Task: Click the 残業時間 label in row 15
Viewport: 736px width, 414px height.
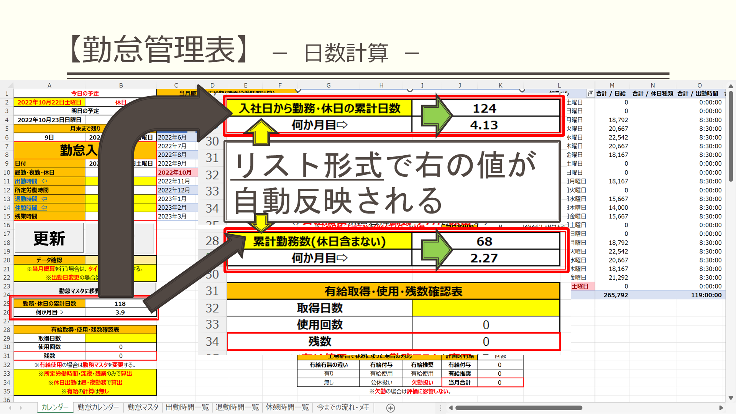Action: (49, 216)
